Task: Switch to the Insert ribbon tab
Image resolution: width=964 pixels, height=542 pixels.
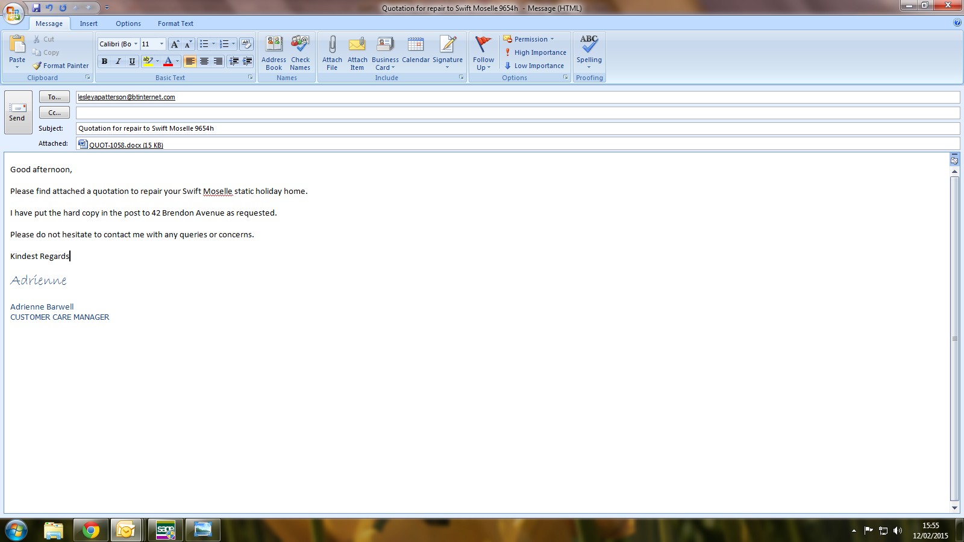Action: [x=89, y=23]
